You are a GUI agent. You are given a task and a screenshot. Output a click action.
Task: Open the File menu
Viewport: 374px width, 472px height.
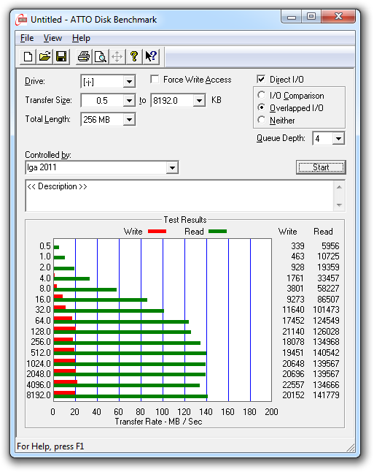(27, 38)
